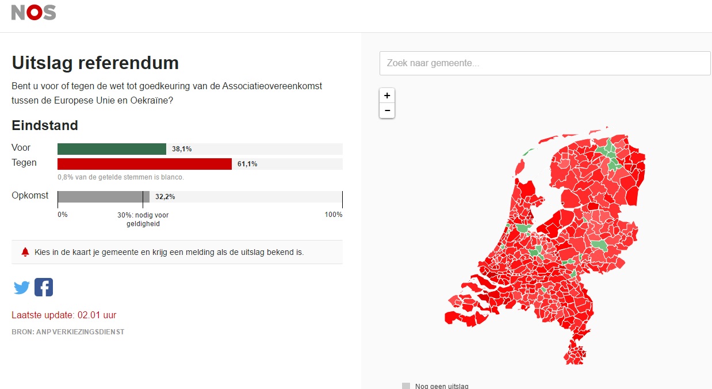This screenshot has width=712, height=389.
Task: Zoom out of the map
Action: (387, 110)
